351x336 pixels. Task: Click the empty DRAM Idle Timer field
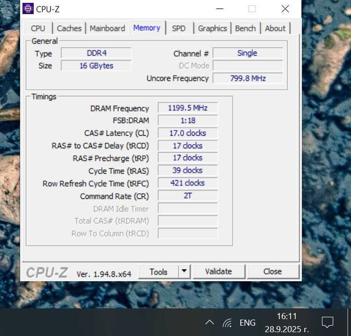click(x=188, y=208)
